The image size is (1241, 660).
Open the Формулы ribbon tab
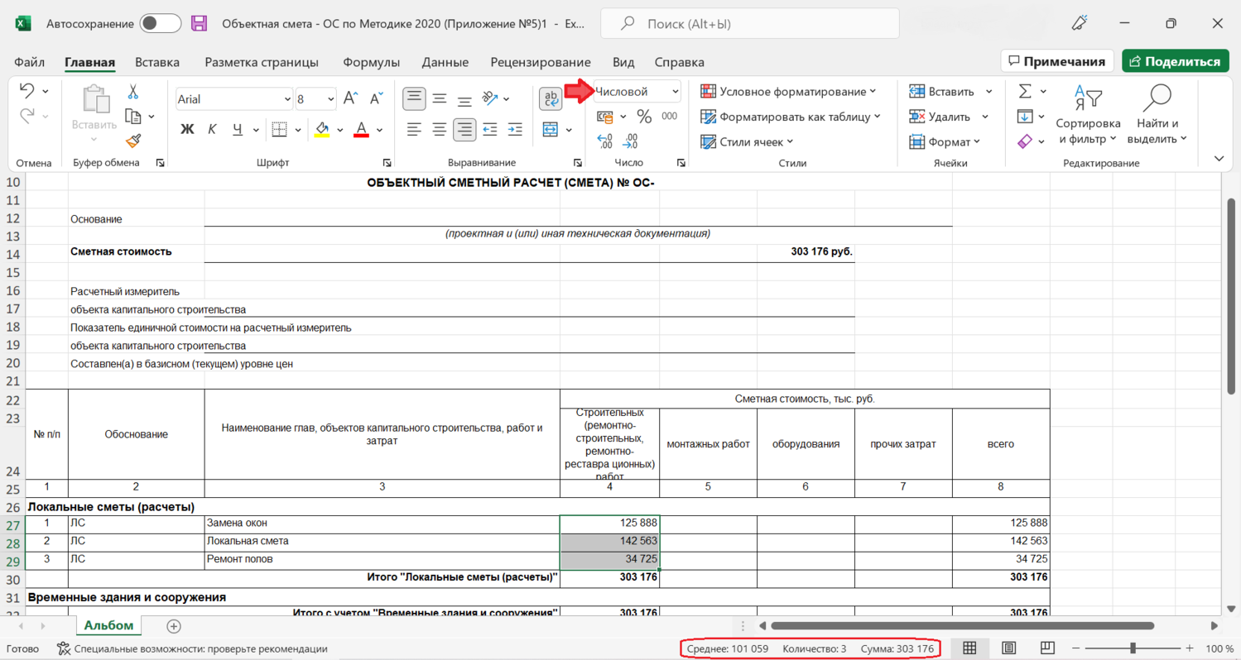tap(372, 62)
